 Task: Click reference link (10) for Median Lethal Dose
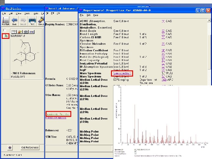click(x=164, y=79)
